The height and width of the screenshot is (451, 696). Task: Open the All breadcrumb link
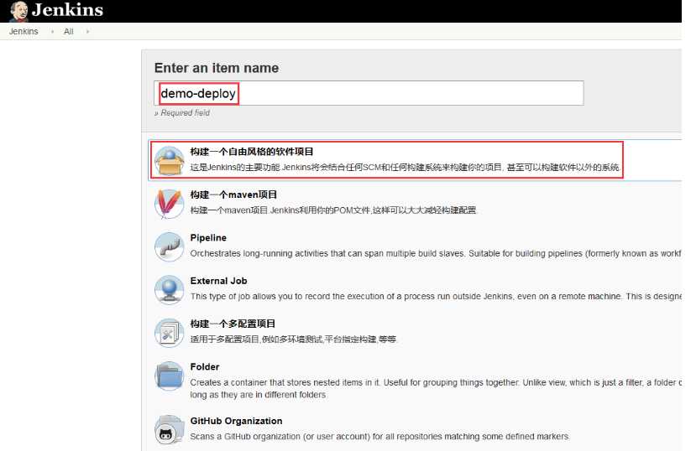pos(68,32)
